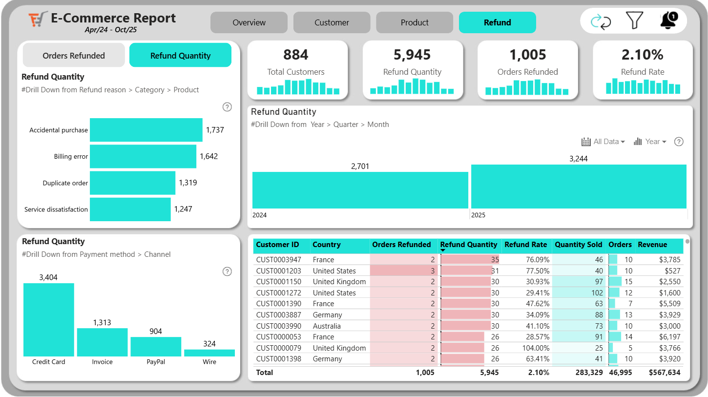
Task: Click the Service dissatisfaction bar
Action: (130, 209)
